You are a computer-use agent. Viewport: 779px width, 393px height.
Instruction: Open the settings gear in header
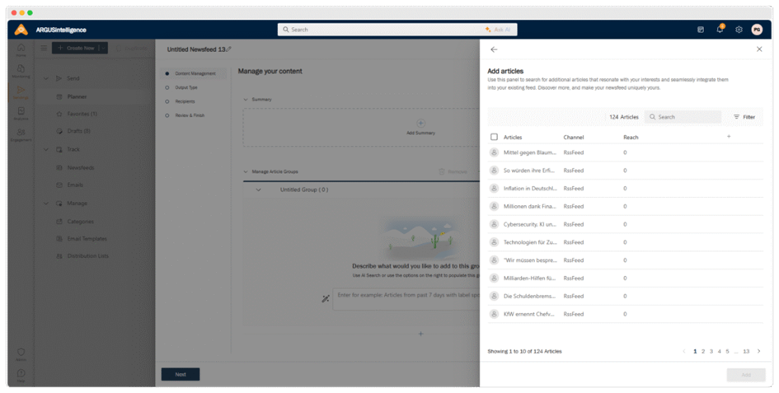click(x=739, y=29)
